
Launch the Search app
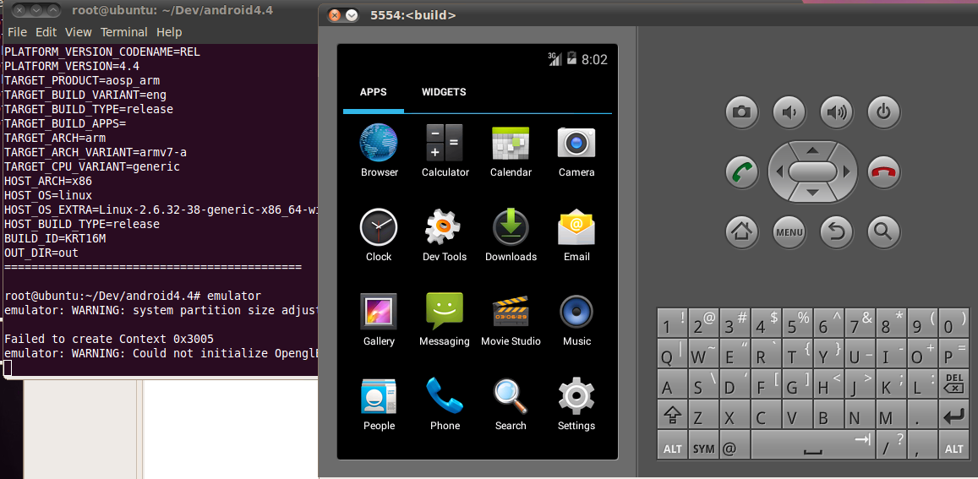click(511, 404)
